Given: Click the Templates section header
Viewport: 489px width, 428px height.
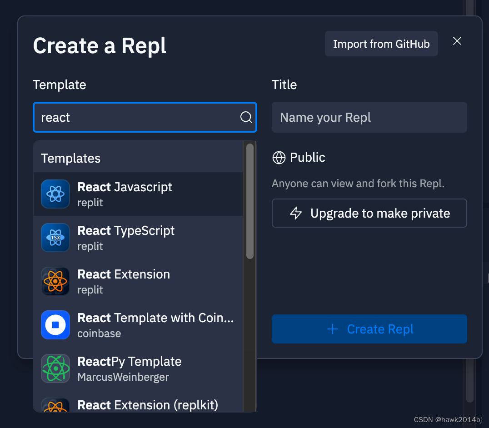Looking at the screenshot, I should (x=71, y=159).
